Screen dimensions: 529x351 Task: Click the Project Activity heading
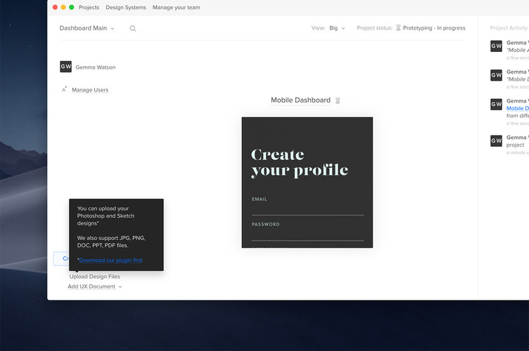pos(509,28)
